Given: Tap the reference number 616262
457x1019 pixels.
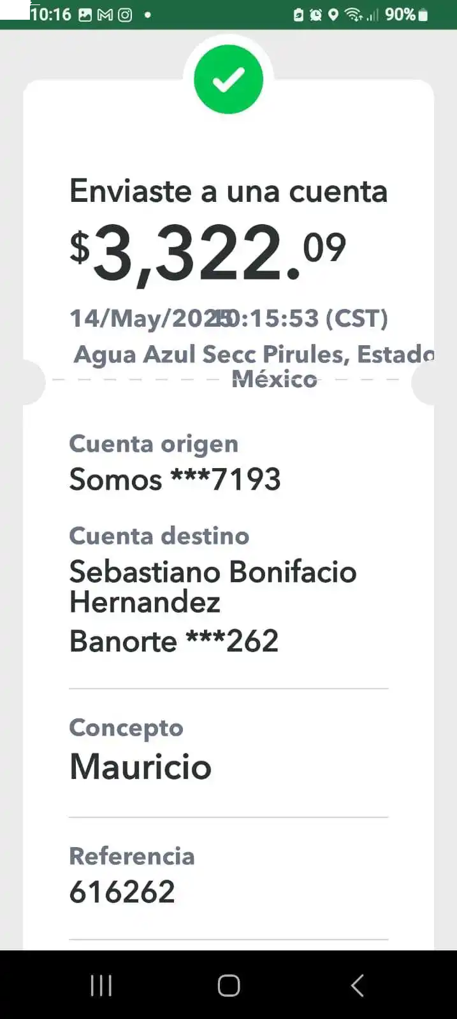Looking at the screenshot, I should pyautogui.click(x=122, y=892).
